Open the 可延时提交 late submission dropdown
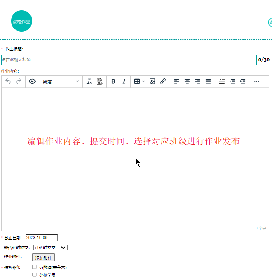 [x=50, y=248]
